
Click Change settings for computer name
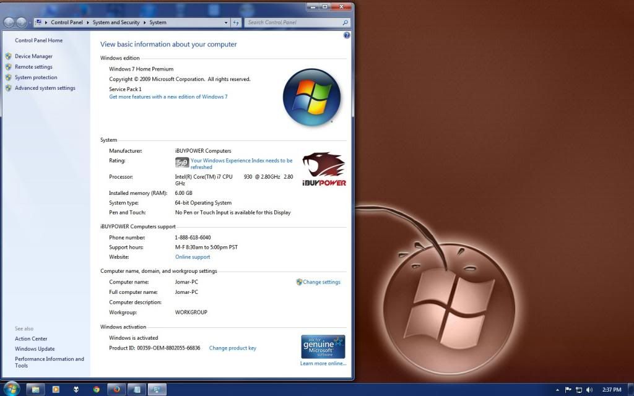point(321,282)
